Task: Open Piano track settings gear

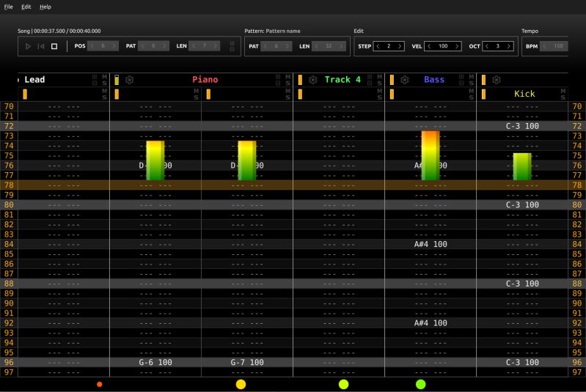Action: coord(129,80)
